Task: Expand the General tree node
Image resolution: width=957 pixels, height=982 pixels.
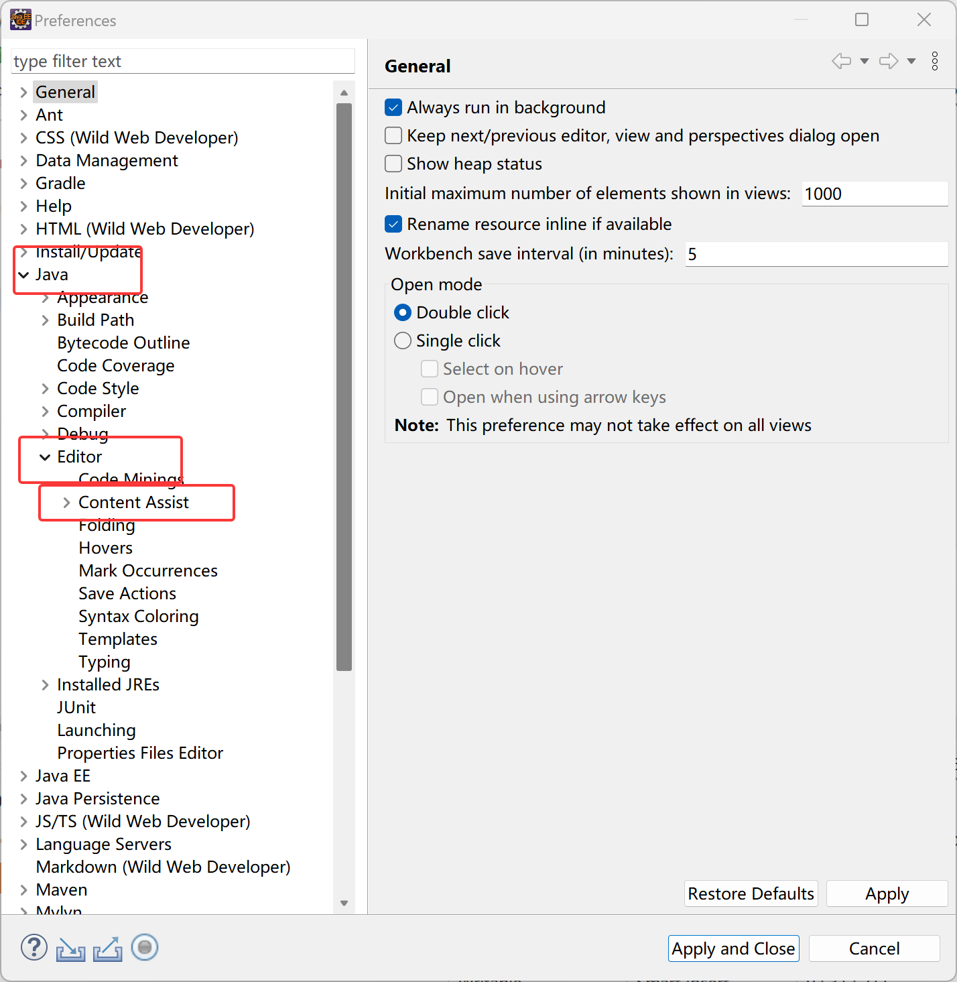Action: (x=24, y=93)
